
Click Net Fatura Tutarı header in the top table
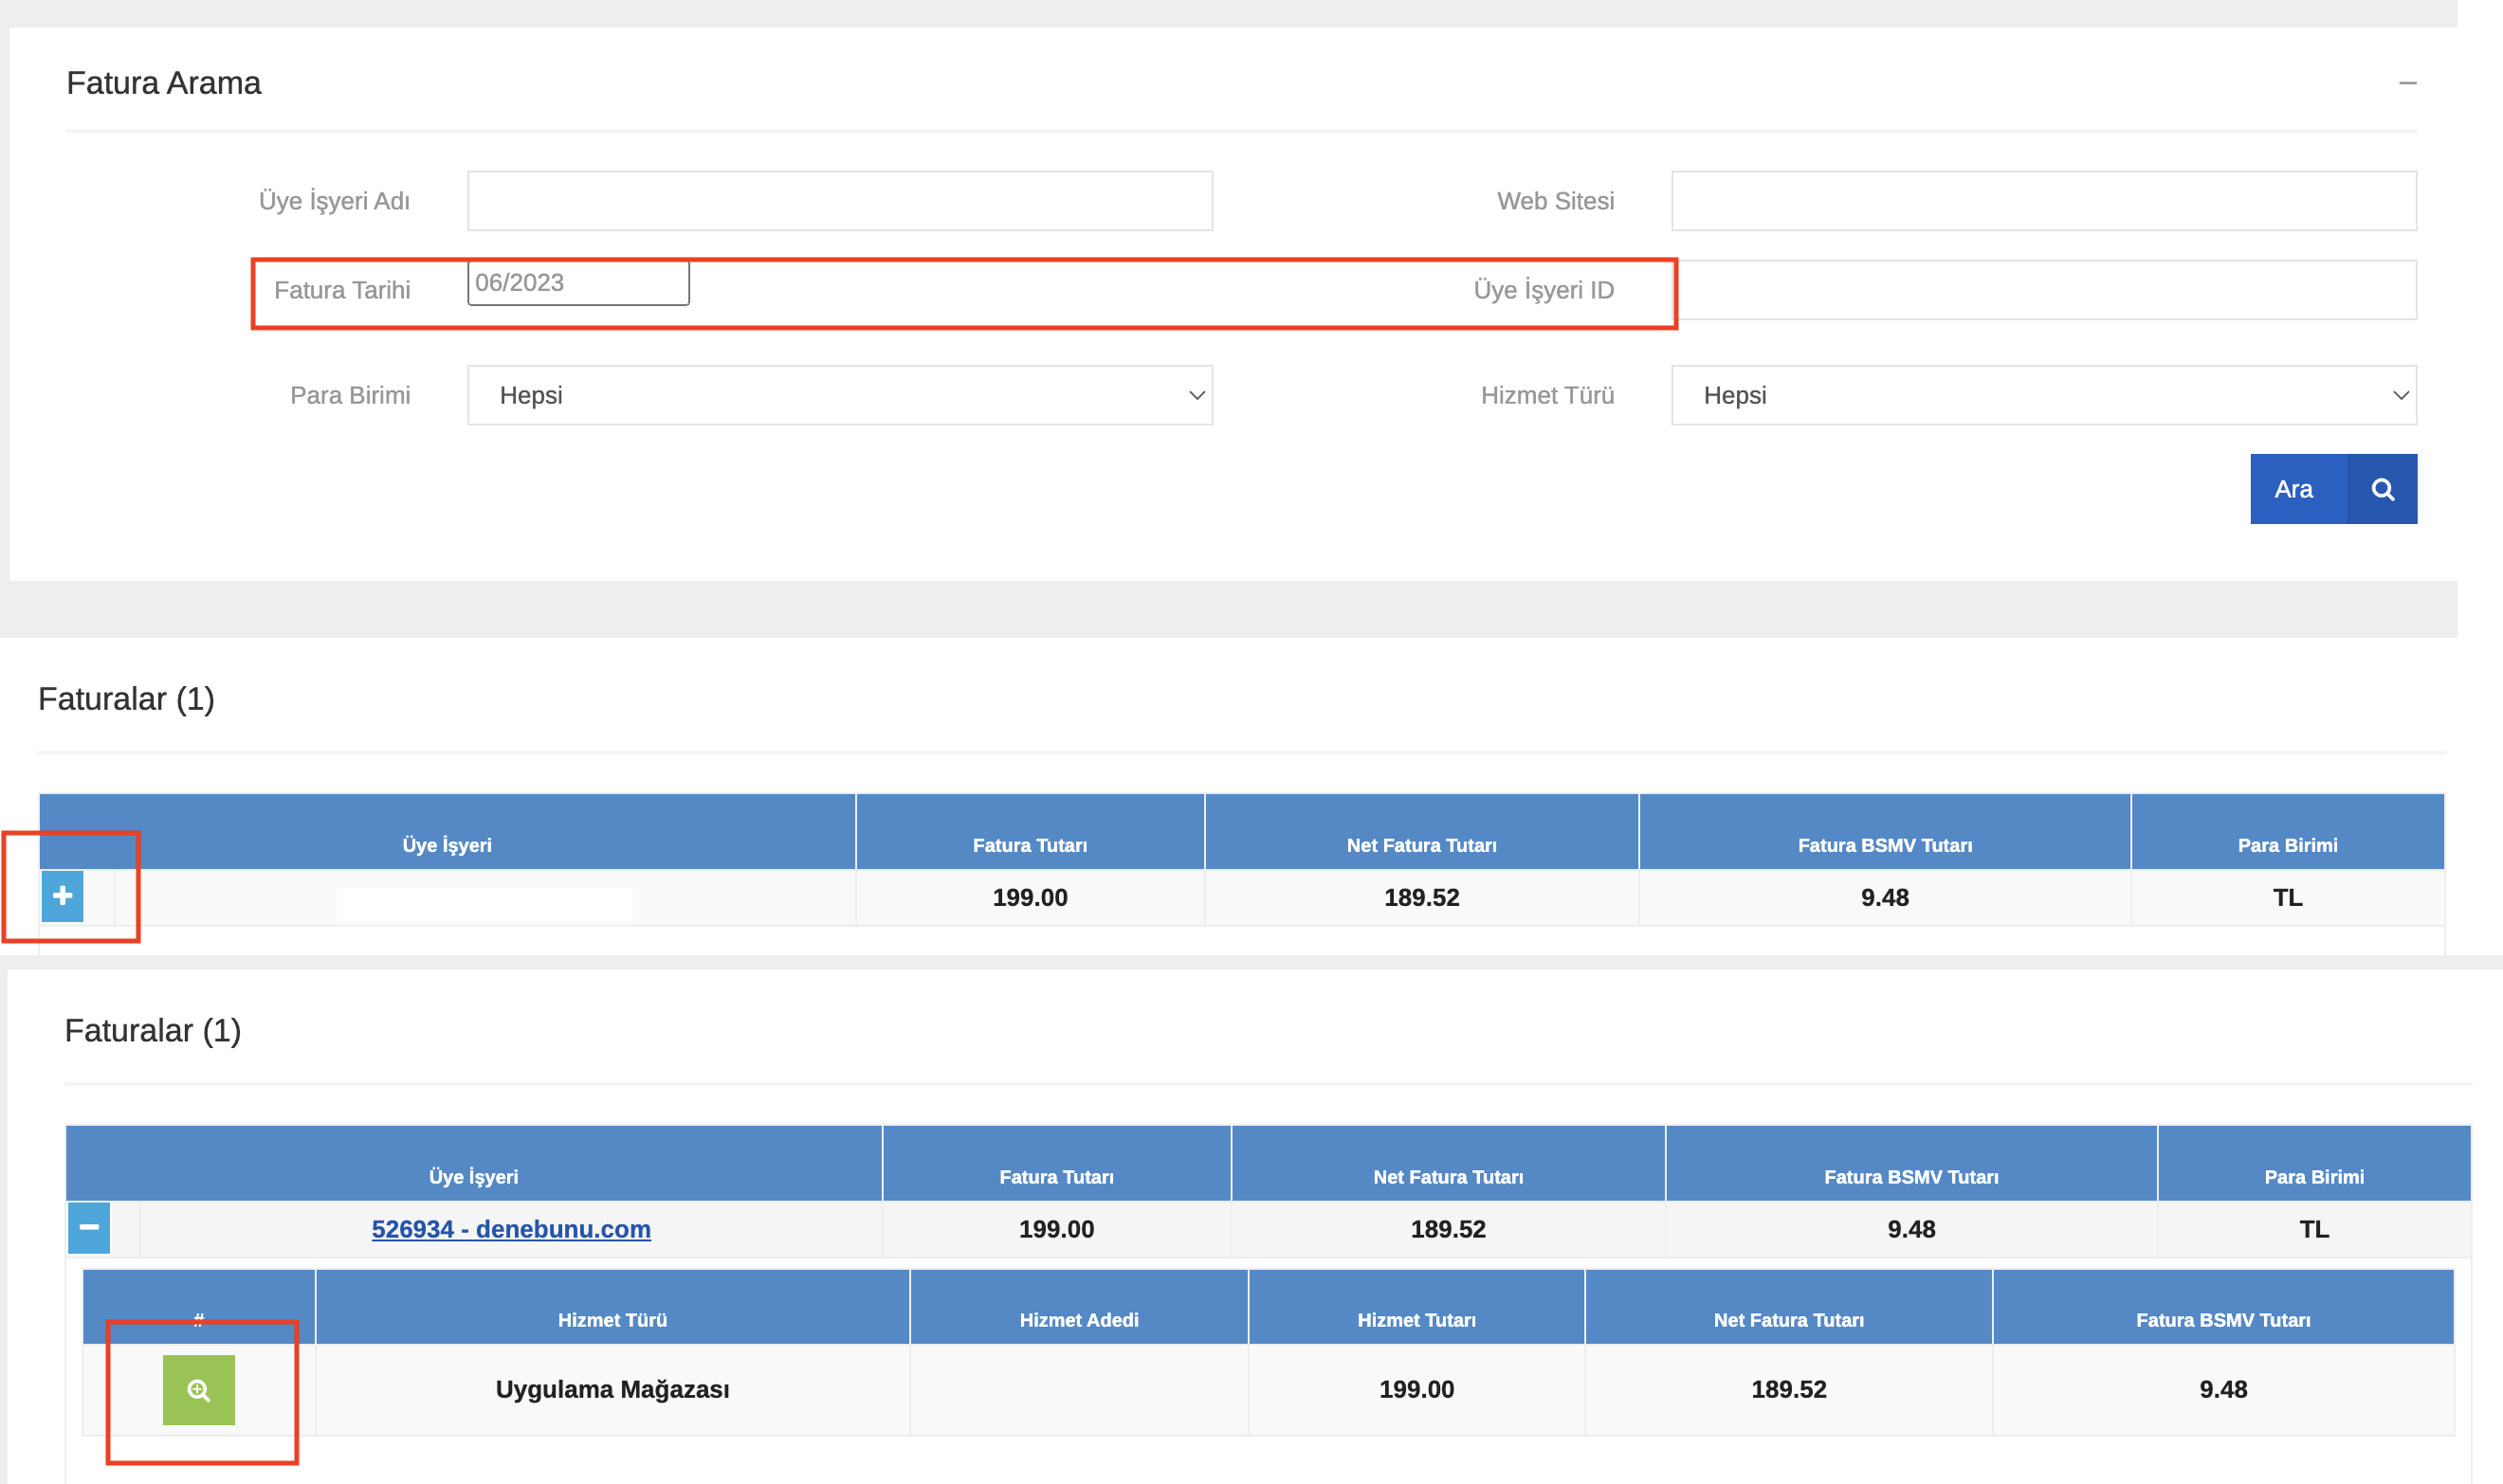pos(1420,845)
